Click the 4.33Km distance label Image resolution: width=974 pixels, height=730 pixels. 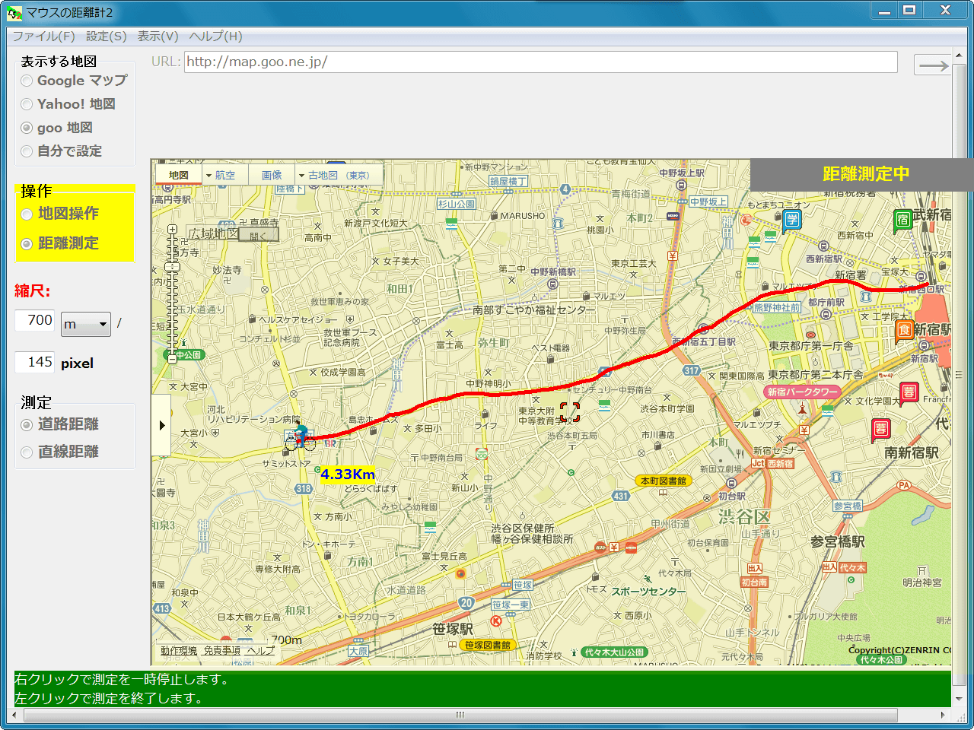point(348,474)
